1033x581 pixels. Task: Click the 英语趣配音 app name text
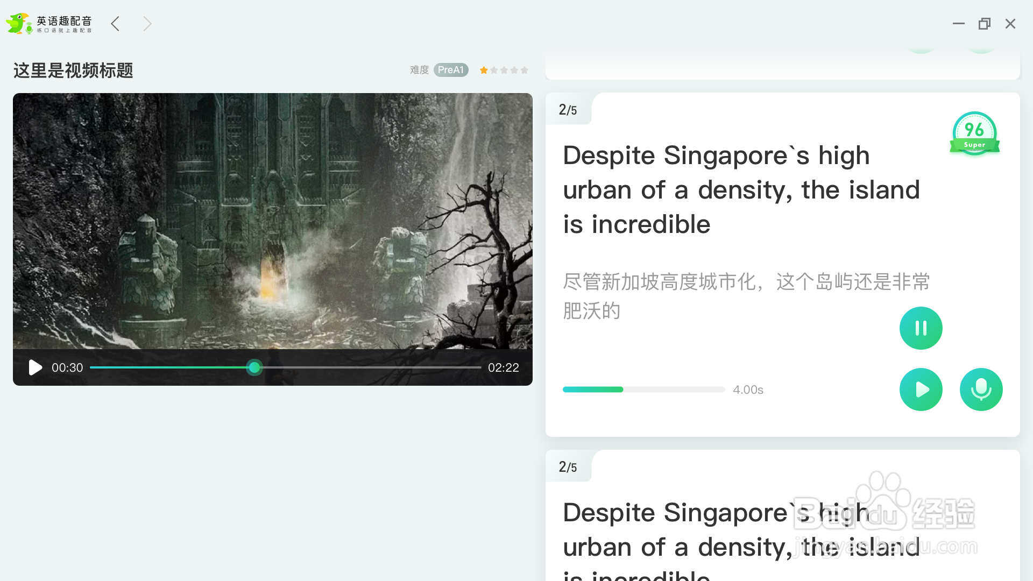(x=64, y=21)
